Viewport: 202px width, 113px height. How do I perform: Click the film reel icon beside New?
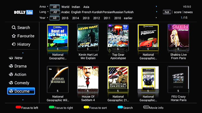11,58
